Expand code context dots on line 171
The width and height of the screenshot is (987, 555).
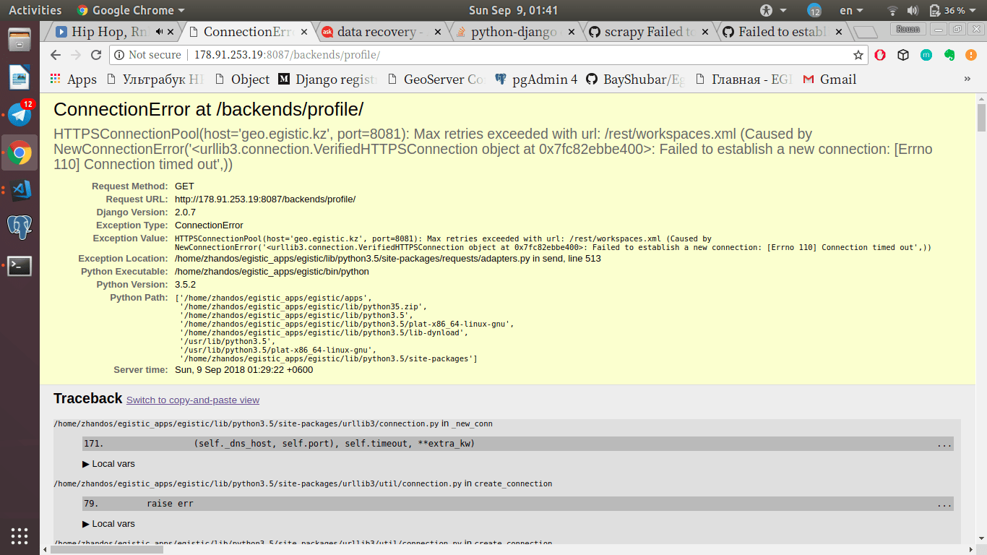[x=944, y=444]
